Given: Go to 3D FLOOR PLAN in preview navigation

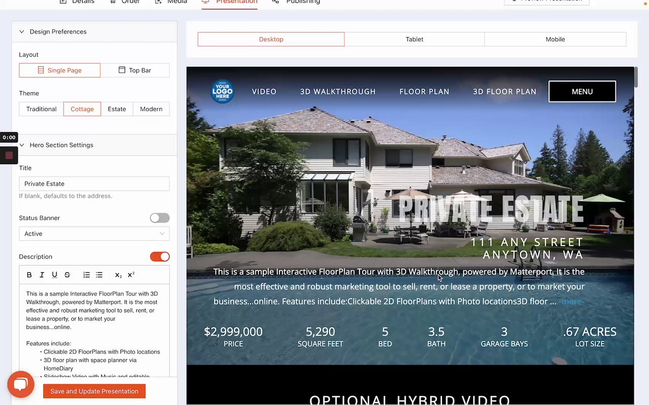Looking at the screenshot, I should click(x=504, y=92).
